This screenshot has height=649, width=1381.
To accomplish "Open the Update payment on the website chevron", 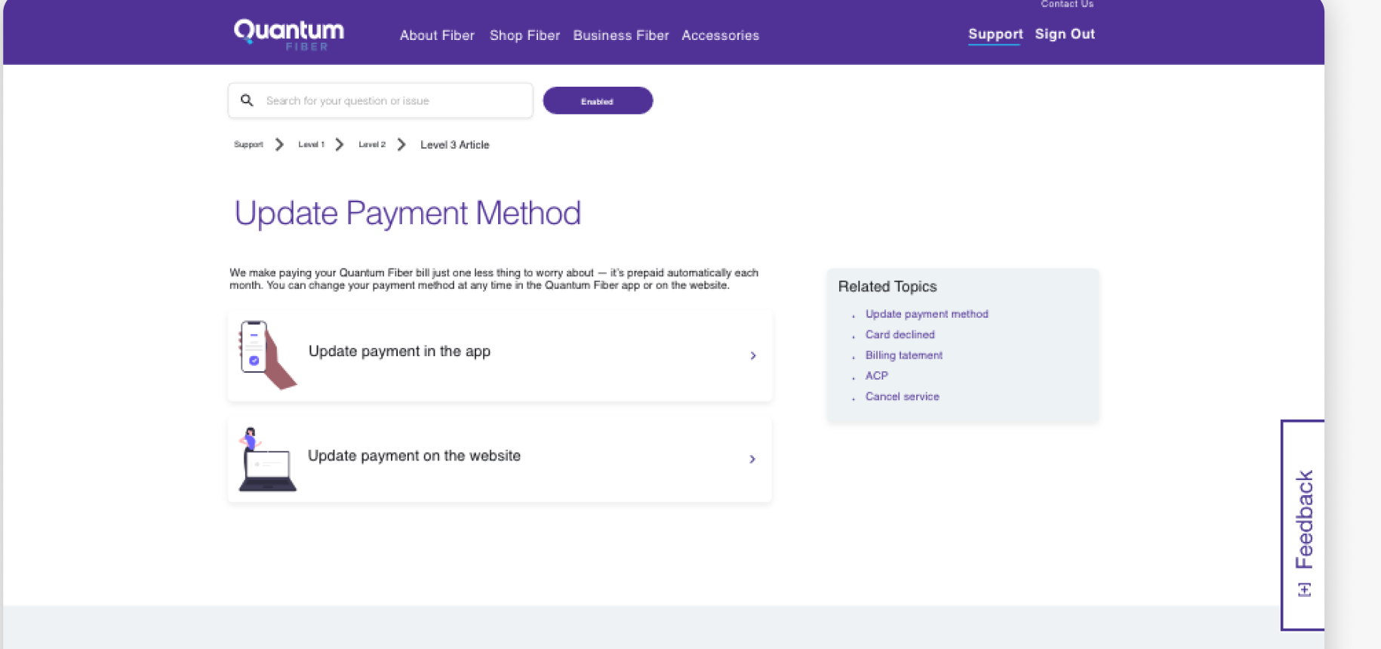I will [x=752, y=459].
